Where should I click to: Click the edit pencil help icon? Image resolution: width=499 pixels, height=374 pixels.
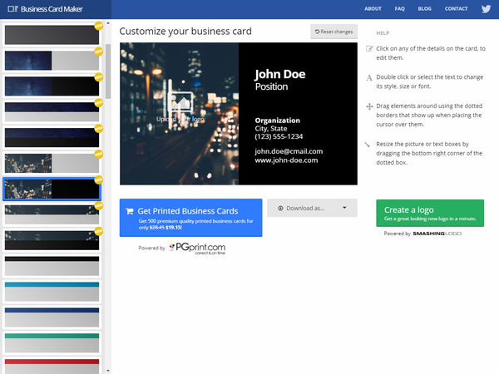point(369,49)
